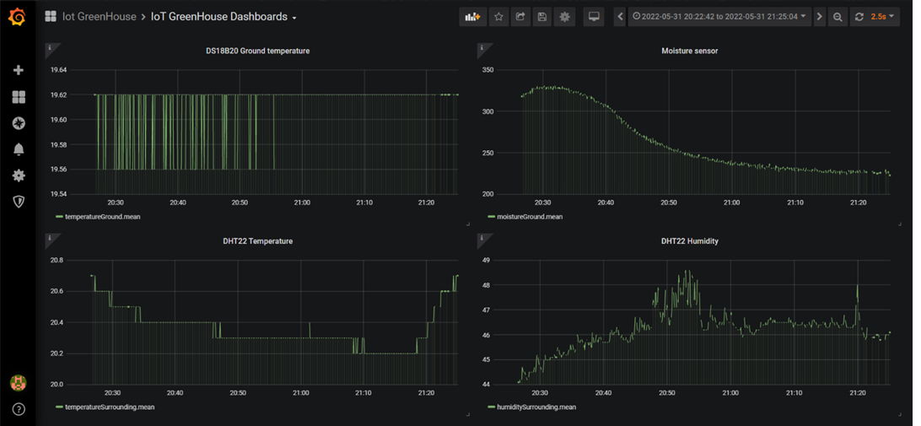Click the dashboard grid icon beside breadcrumb

click(x=51, y=17)
